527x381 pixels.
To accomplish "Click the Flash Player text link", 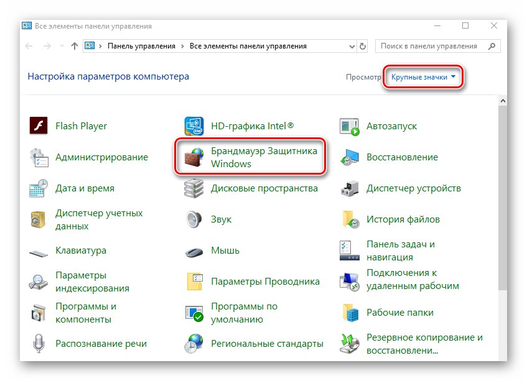I will click(82, 126).
